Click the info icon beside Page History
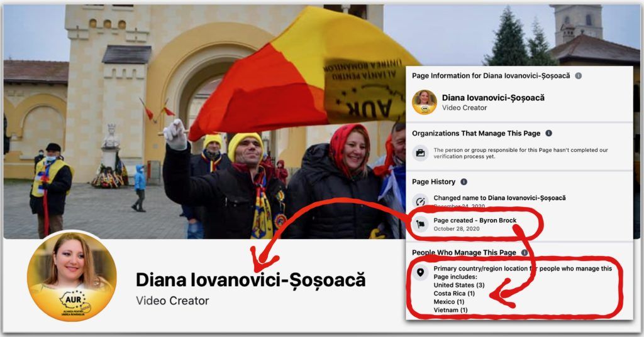The image size is (644, 337). point(464,181)
